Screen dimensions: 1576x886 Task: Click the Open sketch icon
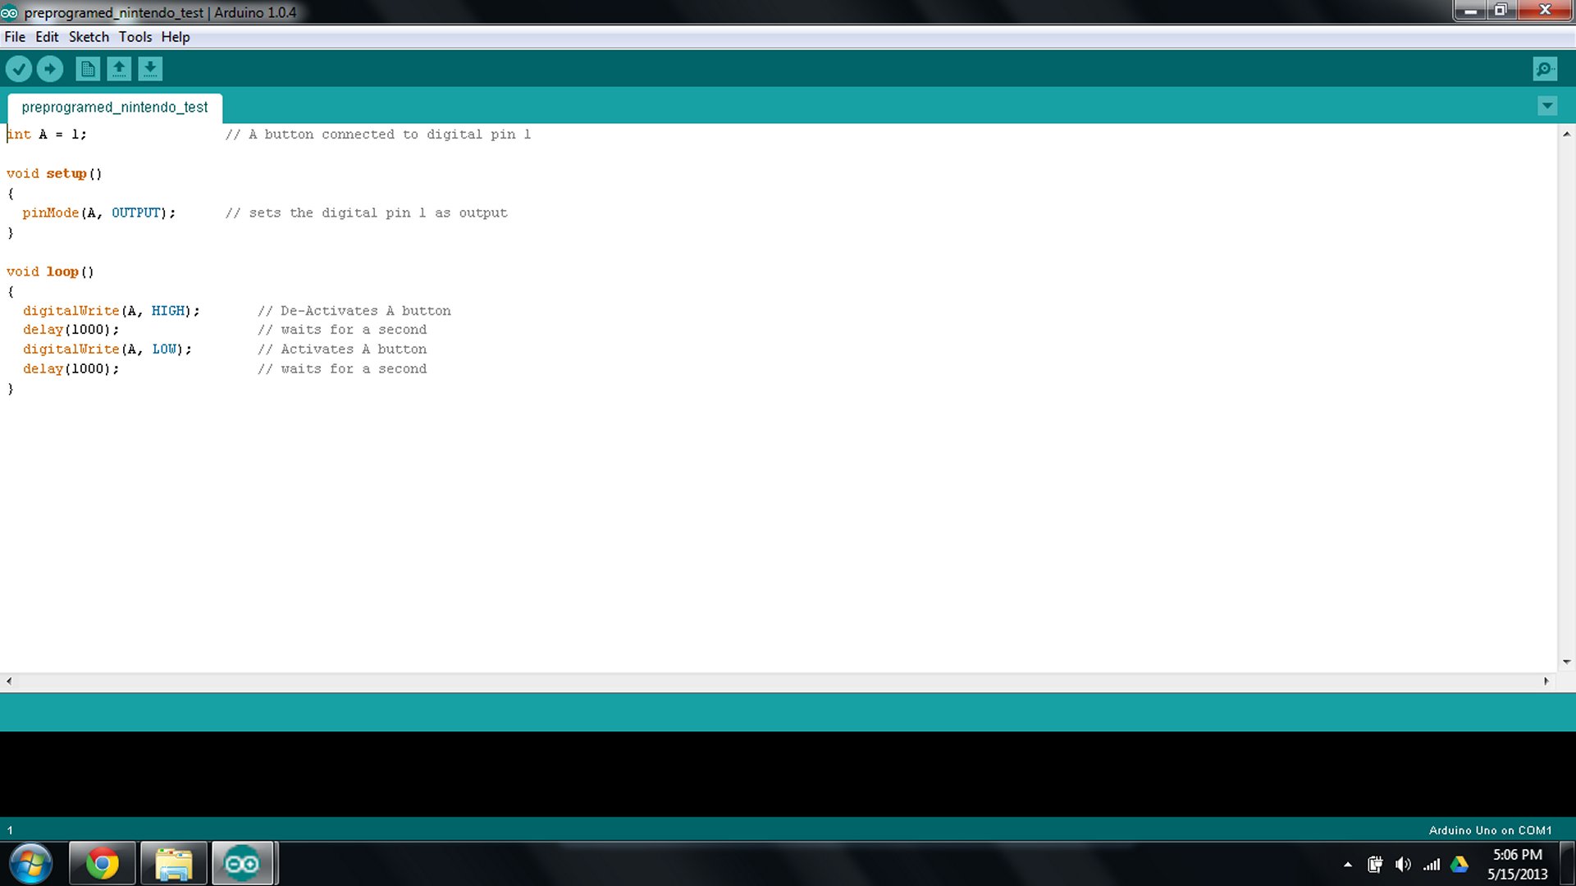click(118, 68)
